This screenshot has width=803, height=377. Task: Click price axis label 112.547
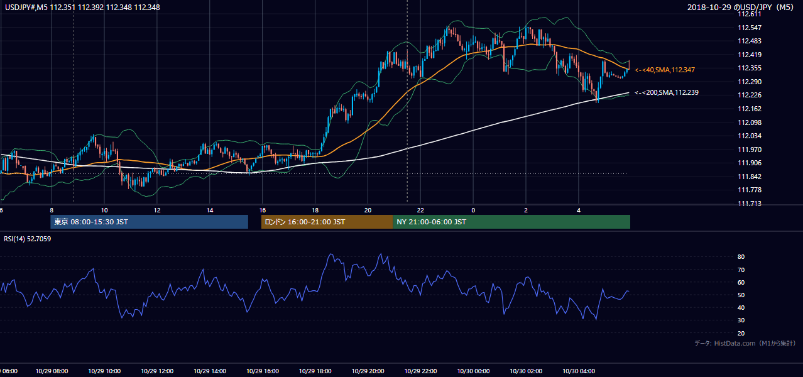click(x=750, y=28)
